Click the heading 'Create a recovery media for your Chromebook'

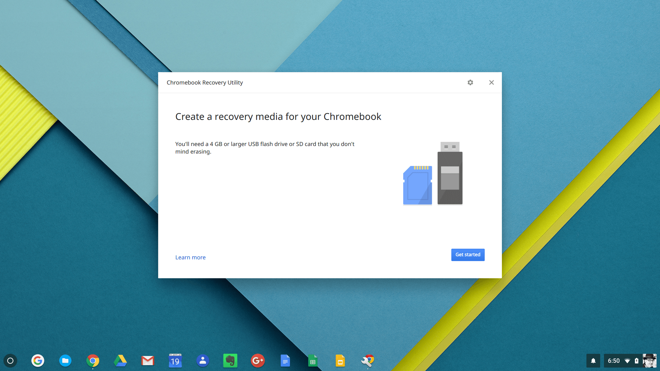pos(278,117)
